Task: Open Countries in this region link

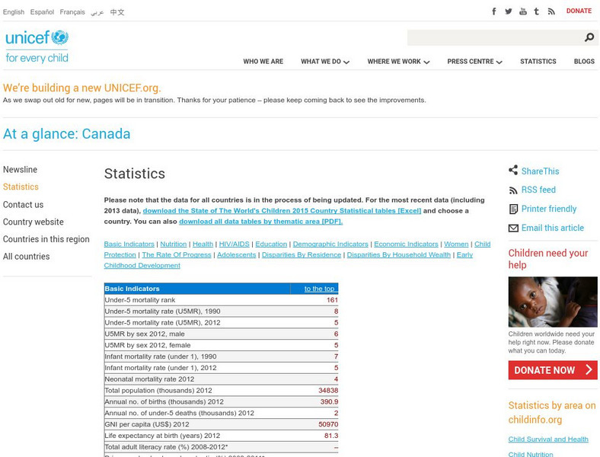Action: [x=46, y=239]
